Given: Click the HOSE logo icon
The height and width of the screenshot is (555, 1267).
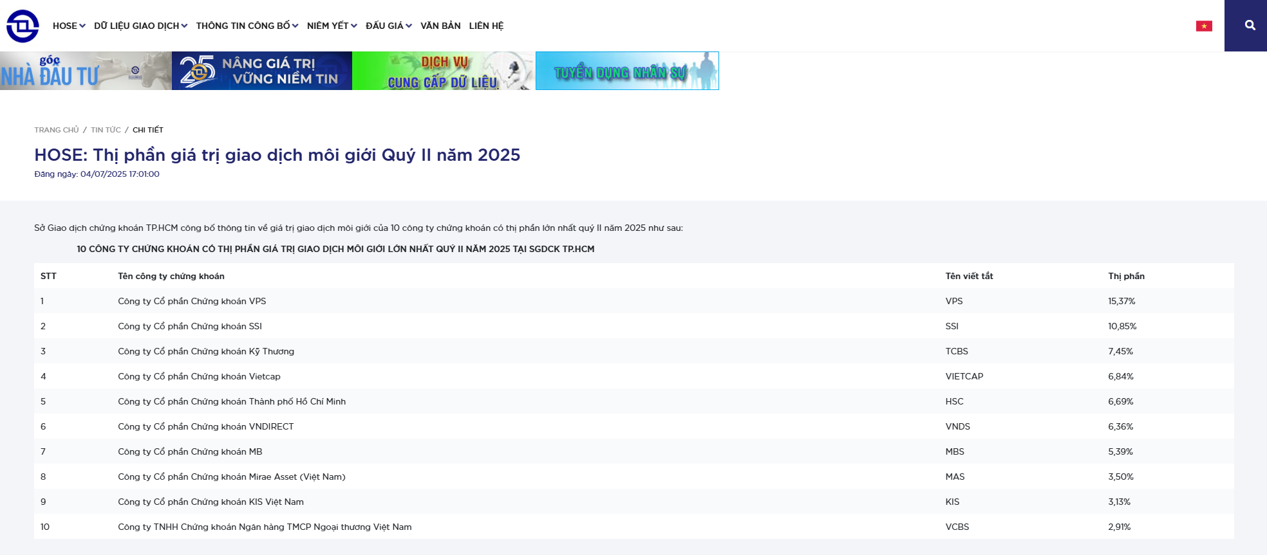Looking at the screenshot, I should click(x=23, y=26).
